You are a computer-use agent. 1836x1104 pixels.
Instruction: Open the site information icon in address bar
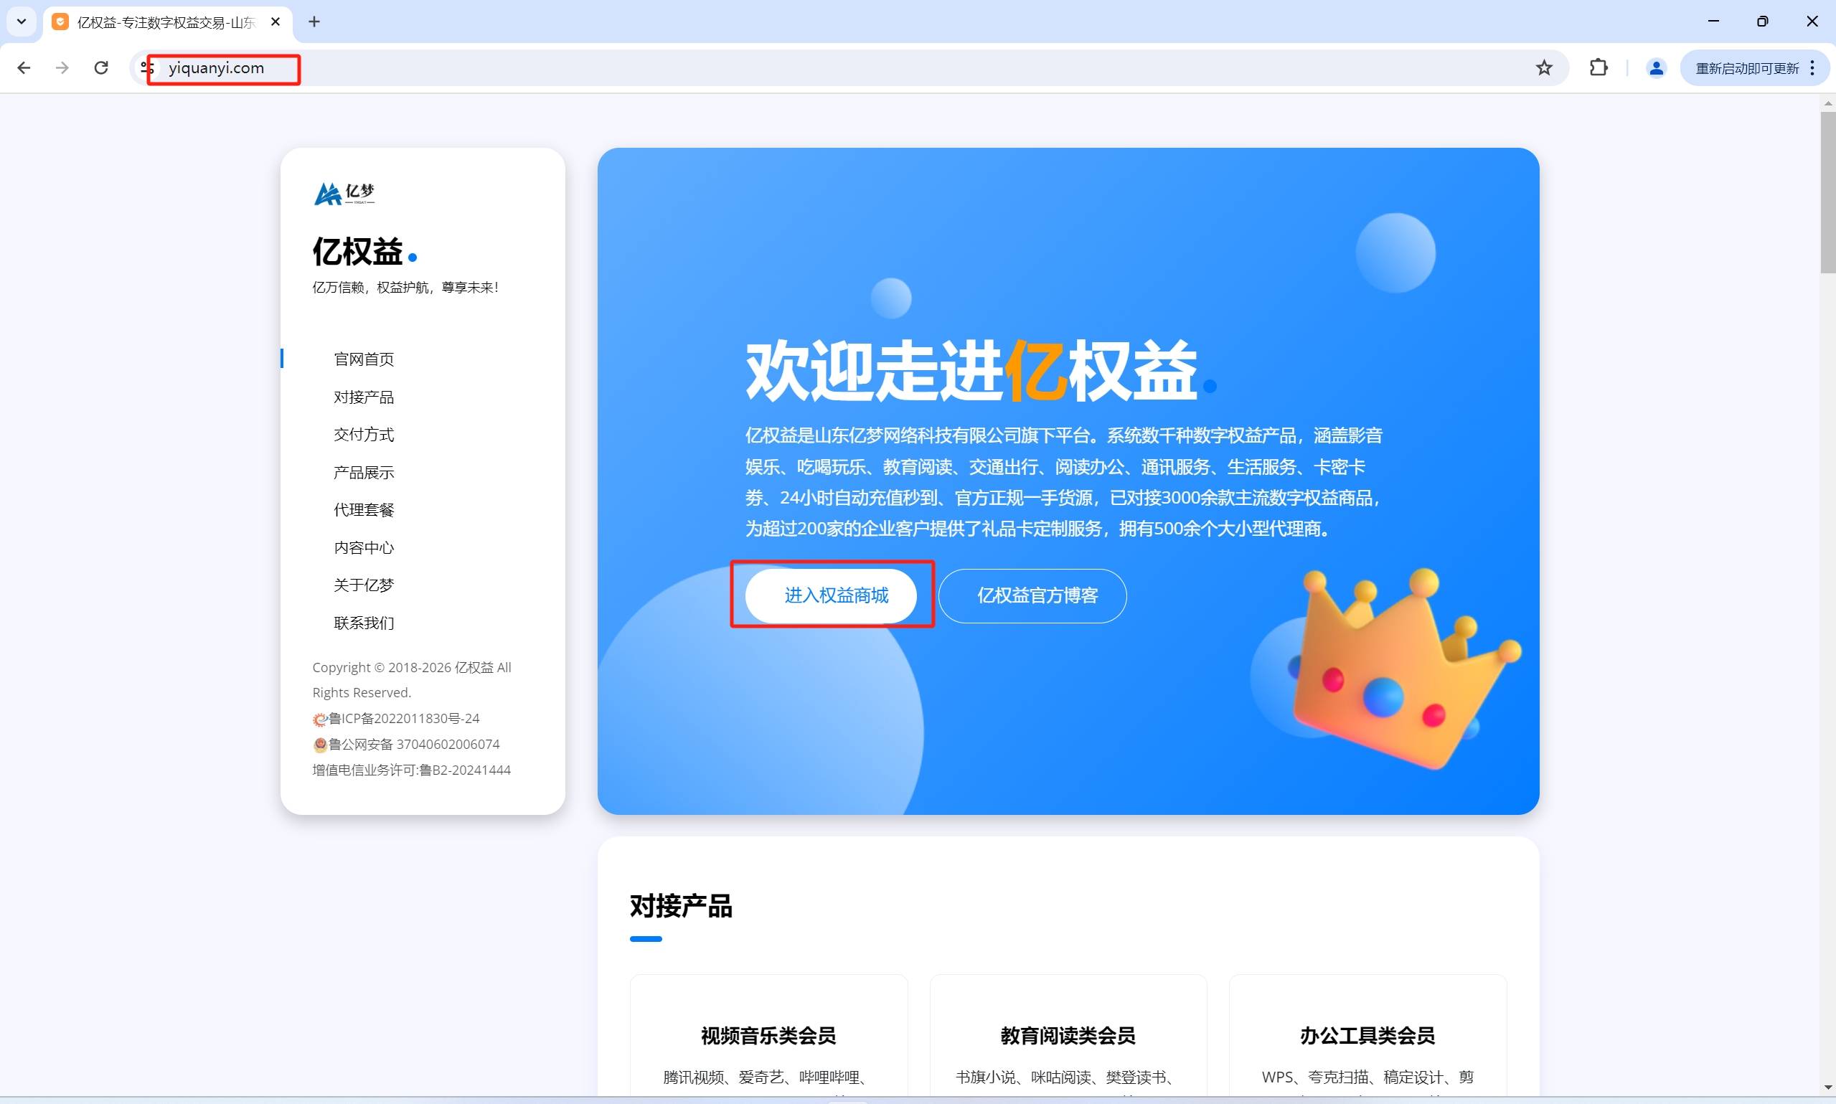pyautogui.click(x=146, y=67)
